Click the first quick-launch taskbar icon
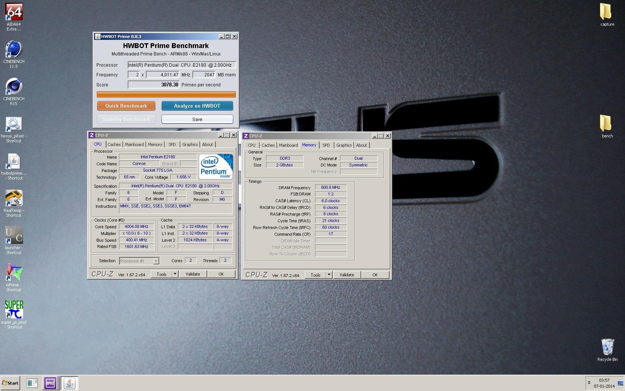Screen dimensions: 625x391 32,383
